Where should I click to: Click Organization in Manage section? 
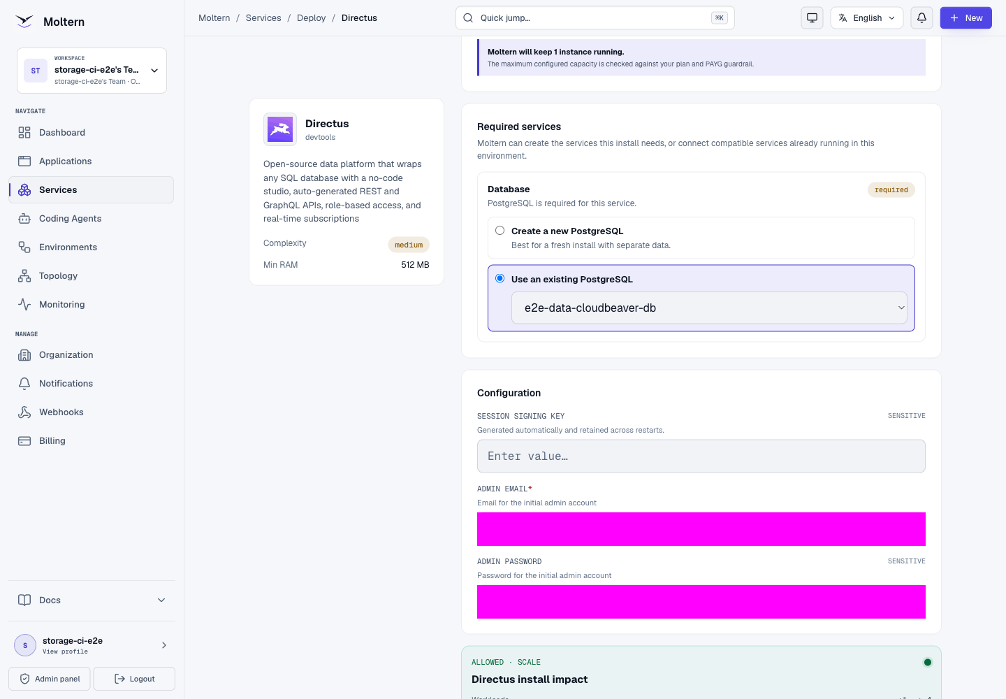pos(92,355)
